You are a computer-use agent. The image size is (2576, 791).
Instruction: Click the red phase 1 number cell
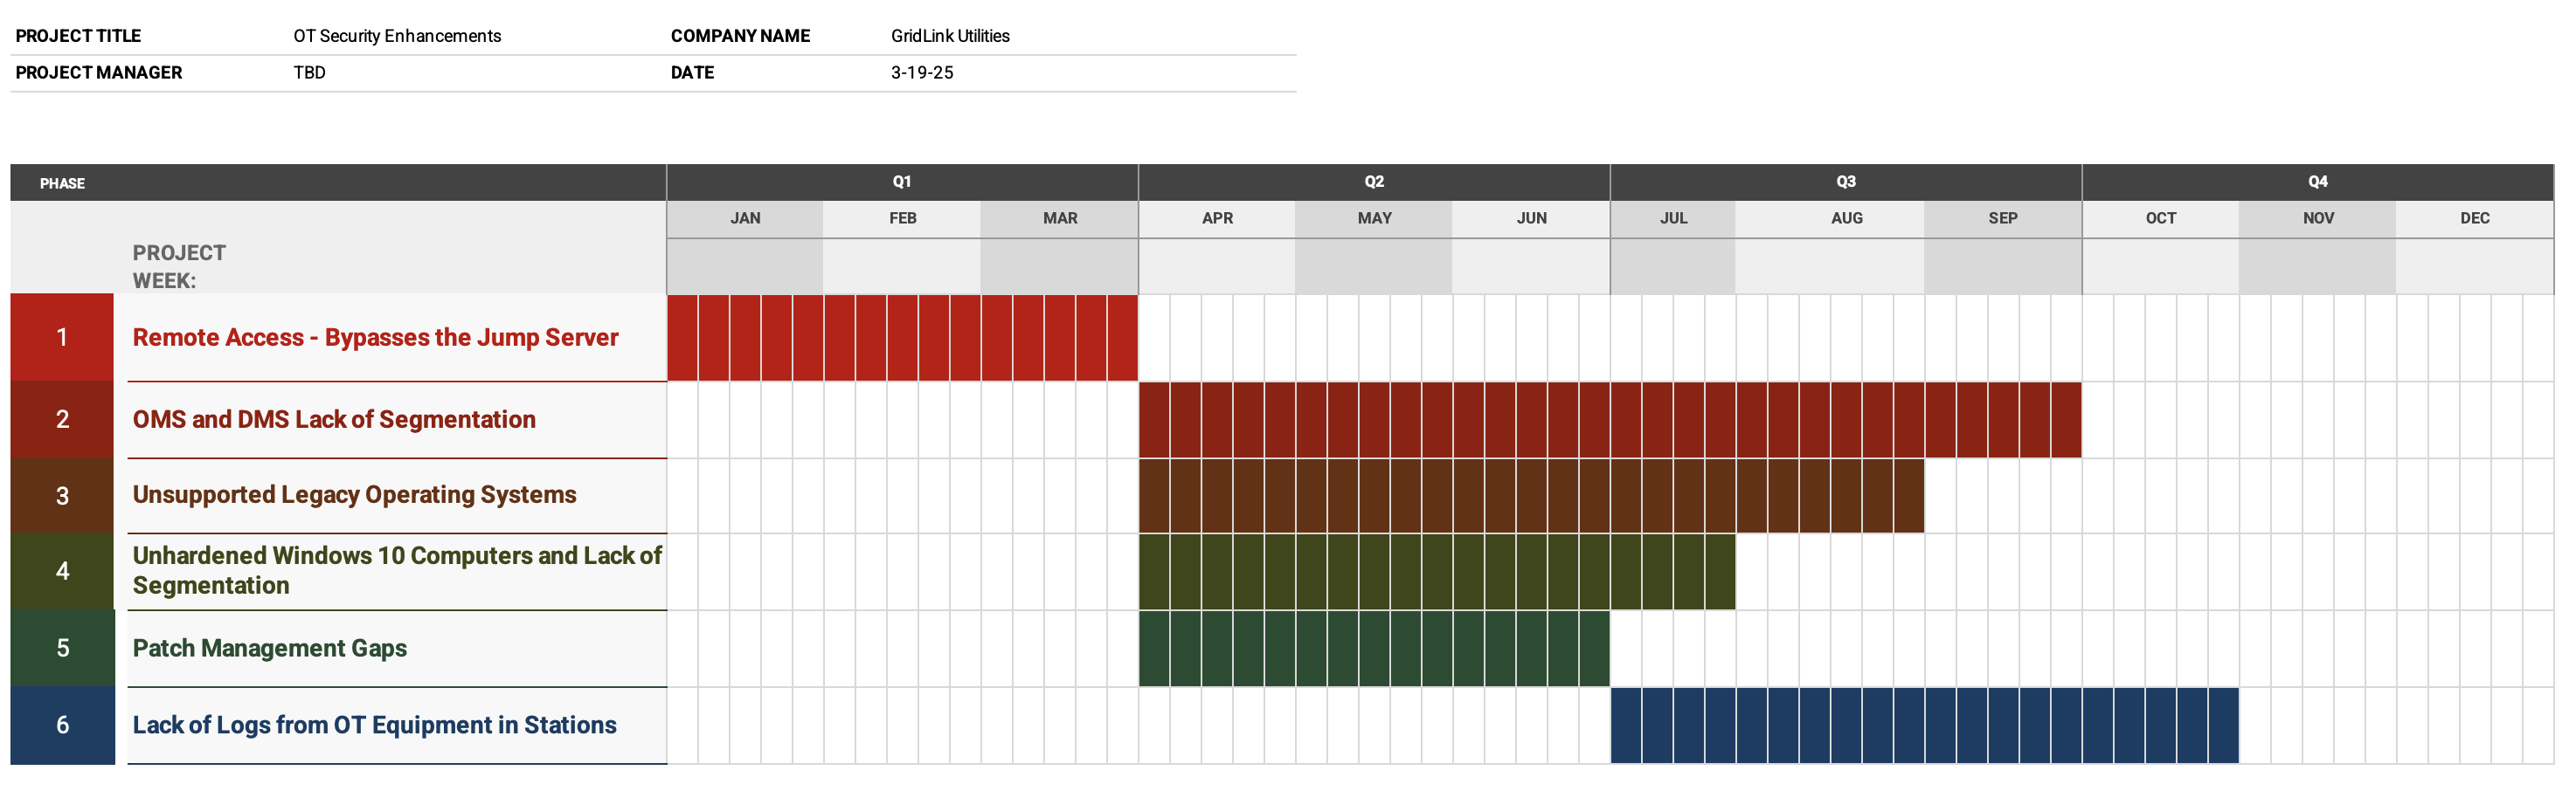pos(62,337)
